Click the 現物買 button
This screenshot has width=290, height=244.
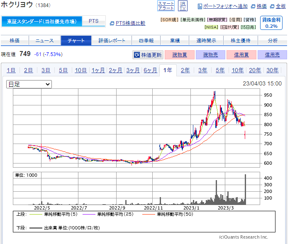point(180,55)
